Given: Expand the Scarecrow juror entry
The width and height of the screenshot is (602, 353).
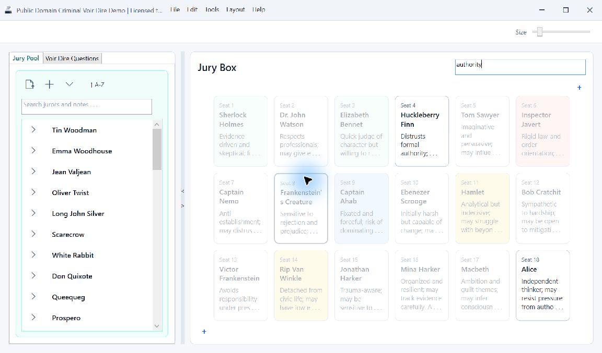Looking at the screenshot, I should [x=33, y=234].
